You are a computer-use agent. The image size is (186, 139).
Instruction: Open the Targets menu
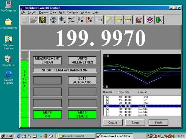pyautogui.click(x=32, y=12)
